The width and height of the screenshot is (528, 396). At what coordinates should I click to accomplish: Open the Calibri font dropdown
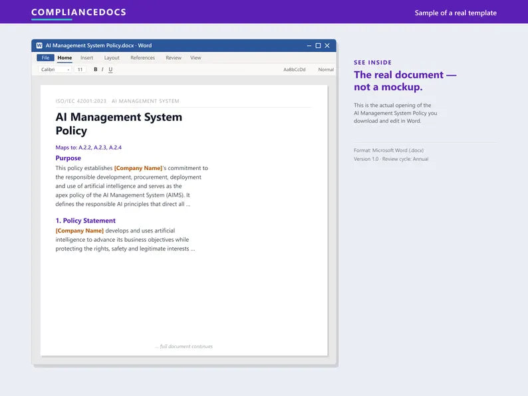[x=55, y=69]
